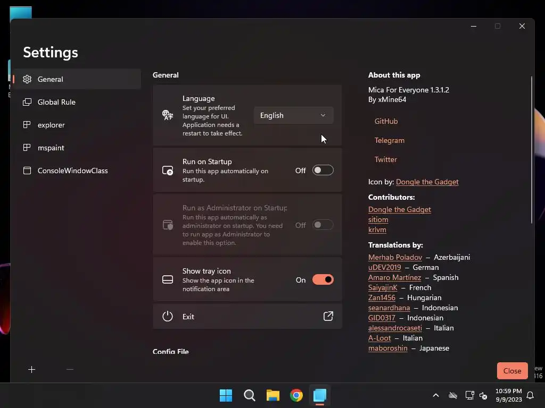Viewport: 545px width, 408px height.
Task: Open icon author Dongle the Gadget link
Action: coord(427,182)
